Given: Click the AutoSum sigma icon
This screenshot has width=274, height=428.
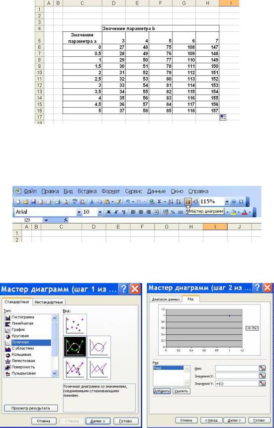Looking at the screenshot, I should point(159,202).
